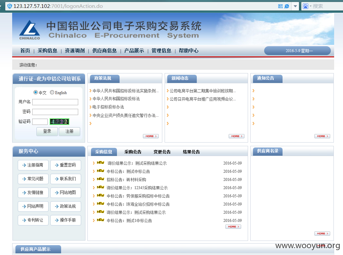This screenshot has width=343, height=255.
Task: Switch to the 采购信息 tab
Action: [103, 152]
